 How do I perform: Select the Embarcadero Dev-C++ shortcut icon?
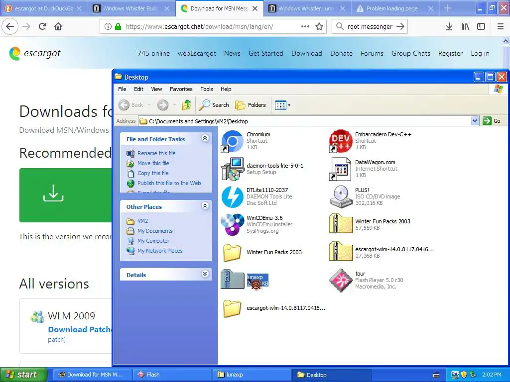[x=341, y=141]
